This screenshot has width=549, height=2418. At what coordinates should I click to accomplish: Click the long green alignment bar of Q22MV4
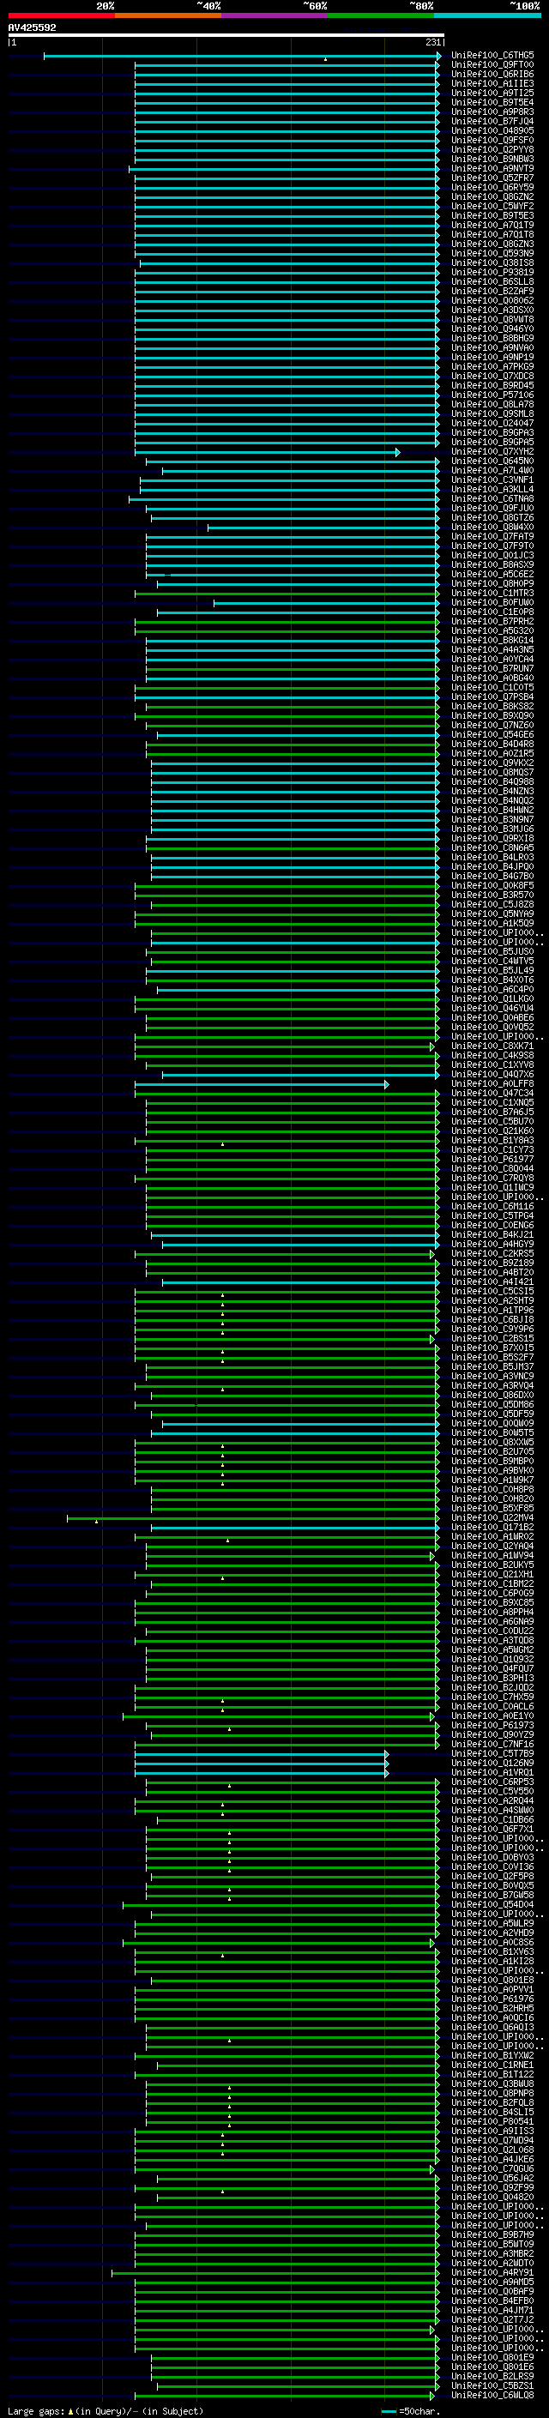253,1518
